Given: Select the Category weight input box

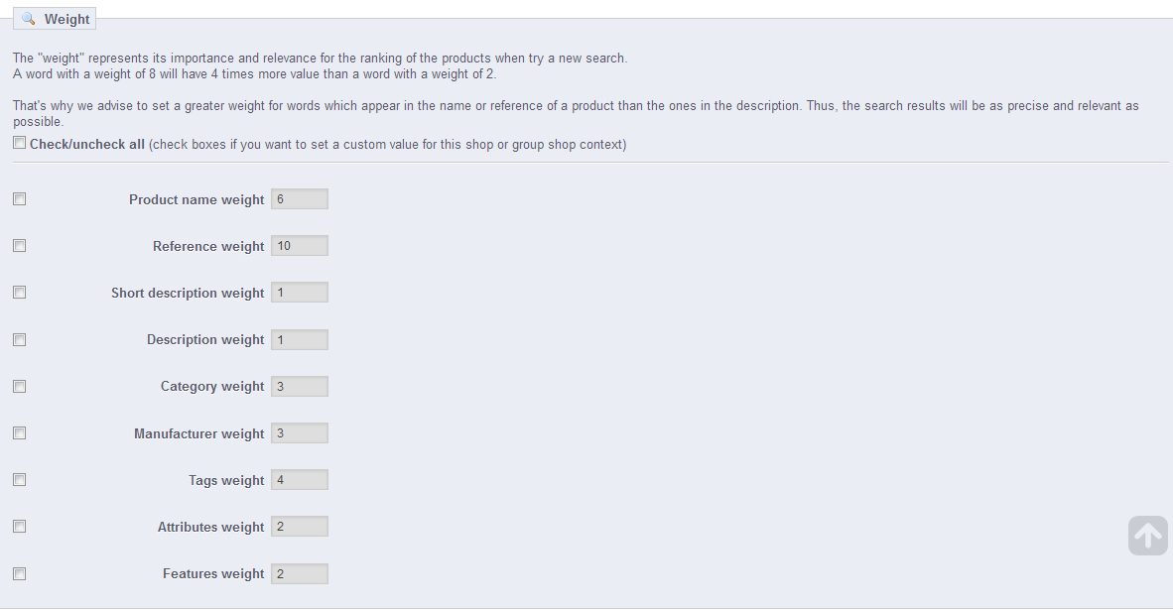Looking at the screenshot, I should pyautogui.click(x=299, y=386).
